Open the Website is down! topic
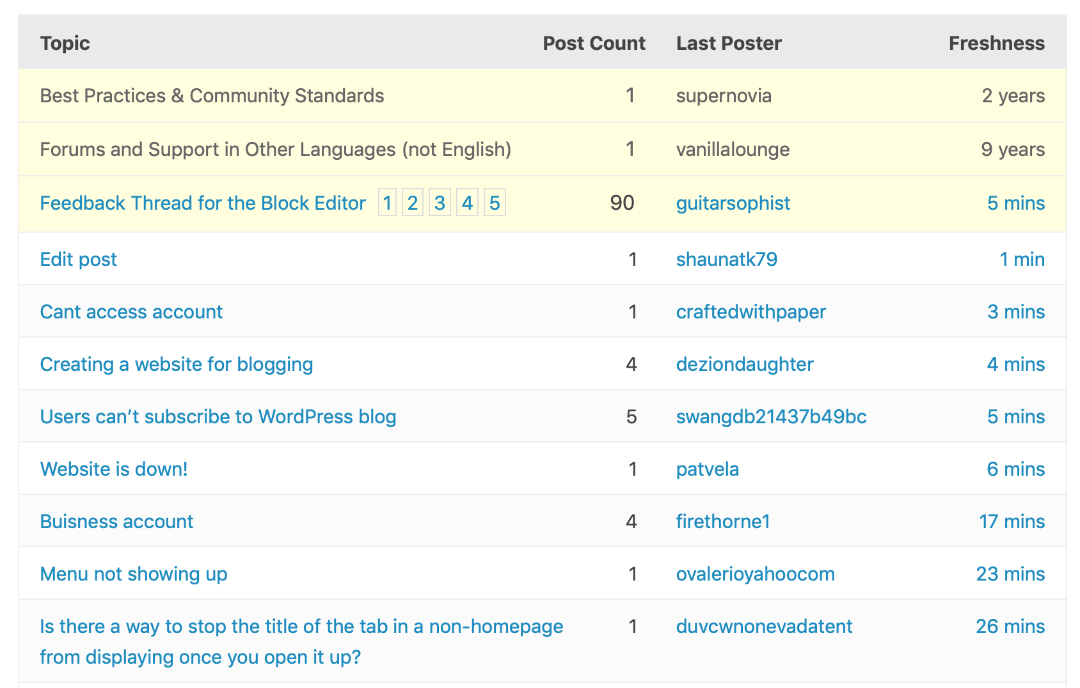Image resolution: width=1080 pixels, height=688 pixels. click(113, 469)
